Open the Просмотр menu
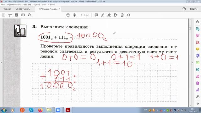The width and height of the screenshot is (201, 113). [x=27, y=5]
